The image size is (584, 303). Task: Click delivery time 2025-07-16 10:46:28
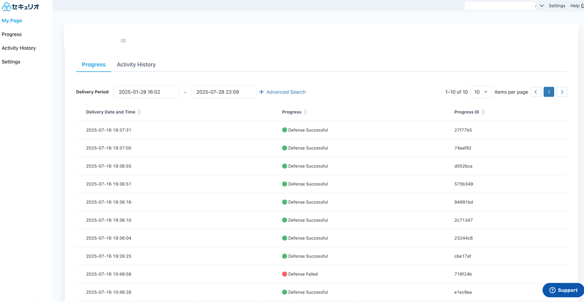[109, 292]
